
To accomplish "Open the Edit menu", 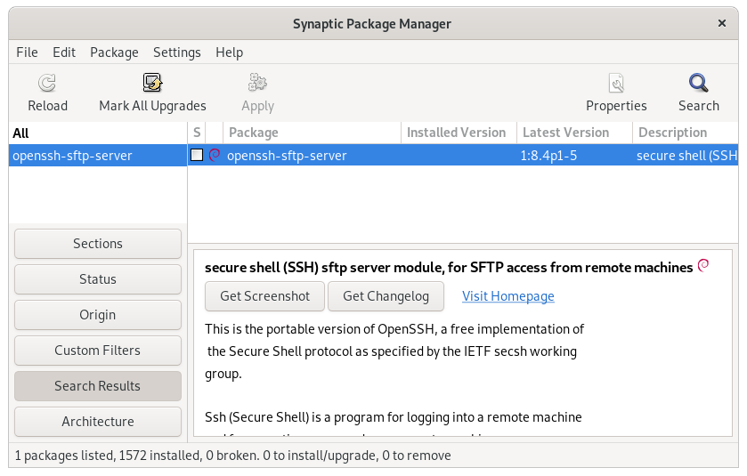I will coord(64,52).
